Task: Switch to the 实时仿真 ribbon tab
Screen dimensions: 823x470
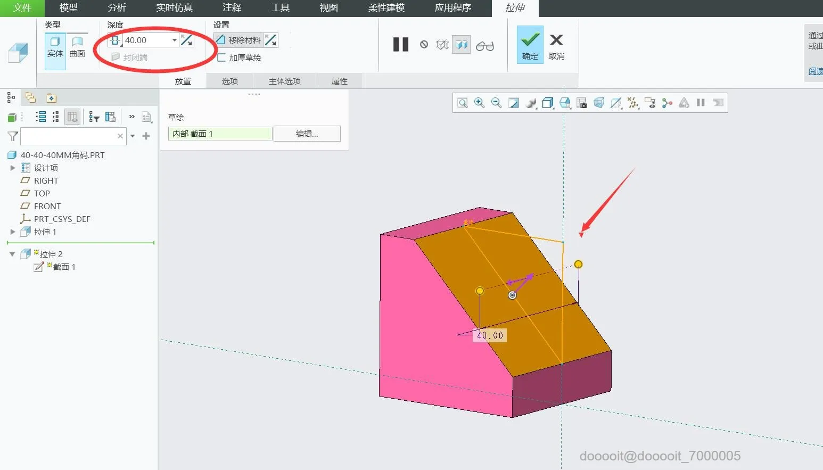Action: tap(174, 8)
